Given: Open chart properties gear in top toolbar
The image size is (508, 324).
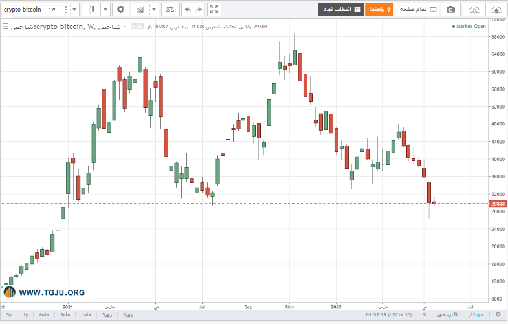Looking at the screenshot, I should point(120,10).
